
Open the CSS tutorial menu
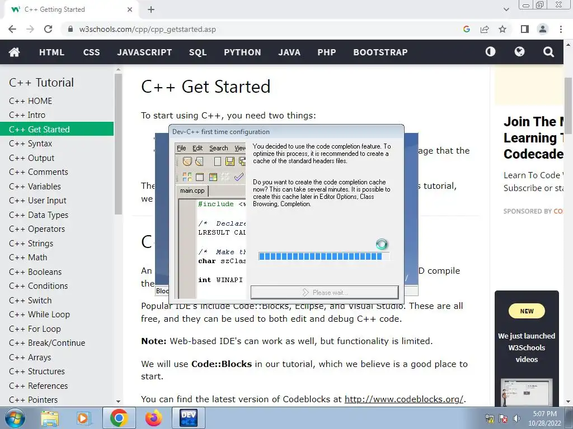point(91,52)
